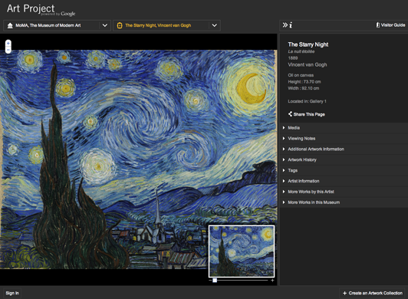Viewport: 408px width, 299px height.
Task: Collapse the info panel with the double chevron
Action: [285, 25]
